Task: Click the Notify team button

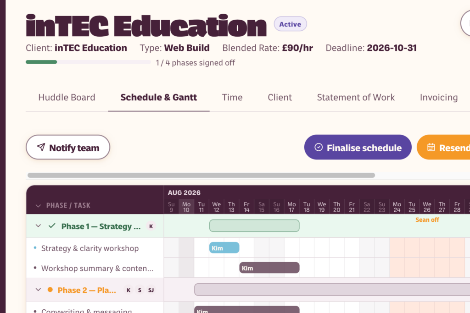Action: pyautogui.click(x=68, y=147)
